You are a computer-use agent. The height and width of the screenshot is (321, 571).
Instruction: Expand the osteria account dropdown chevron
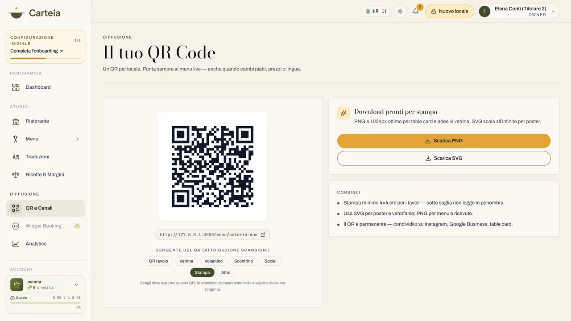tap(76, 284)
